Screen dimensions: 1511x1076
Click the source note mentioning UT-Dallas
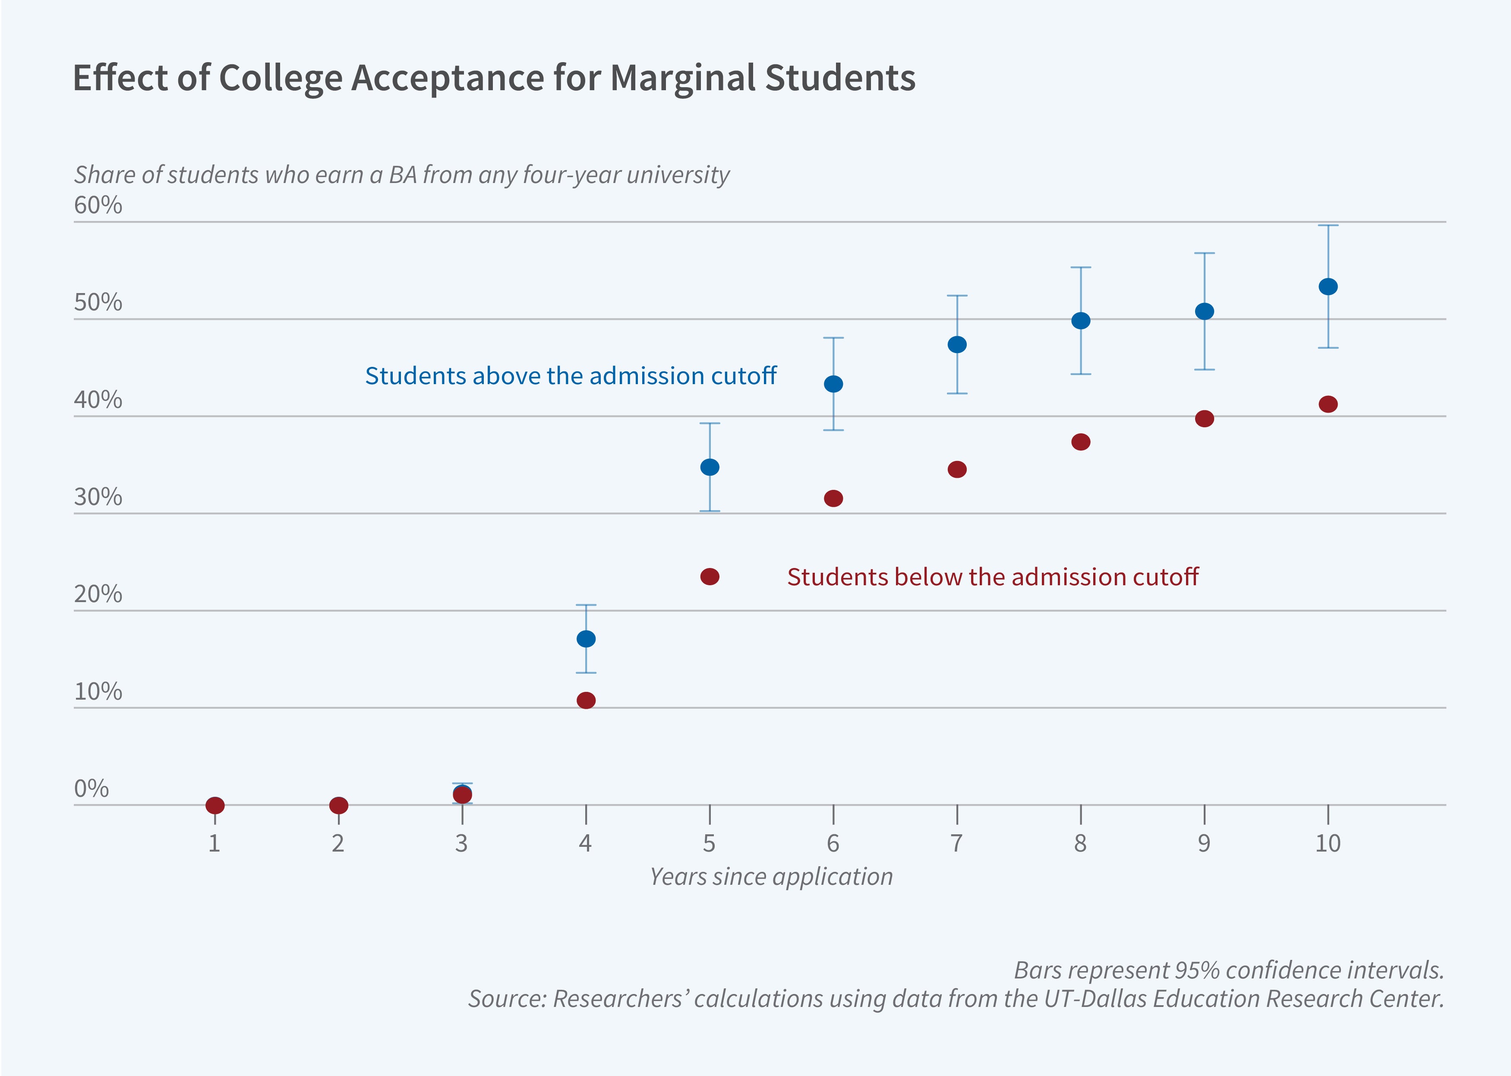955,998
